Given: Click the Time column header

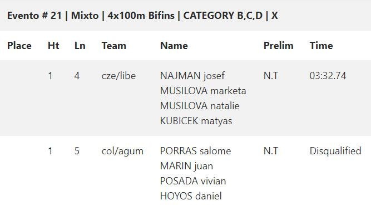Looking at the screenshot, I should click(x=321, y=46).
